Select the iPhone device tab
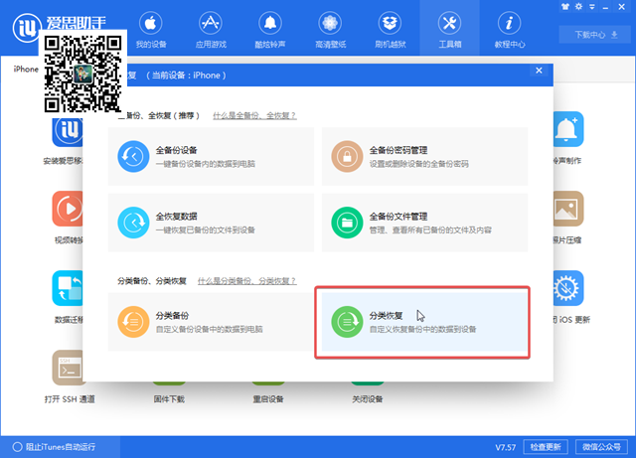 tap(26, 69)
